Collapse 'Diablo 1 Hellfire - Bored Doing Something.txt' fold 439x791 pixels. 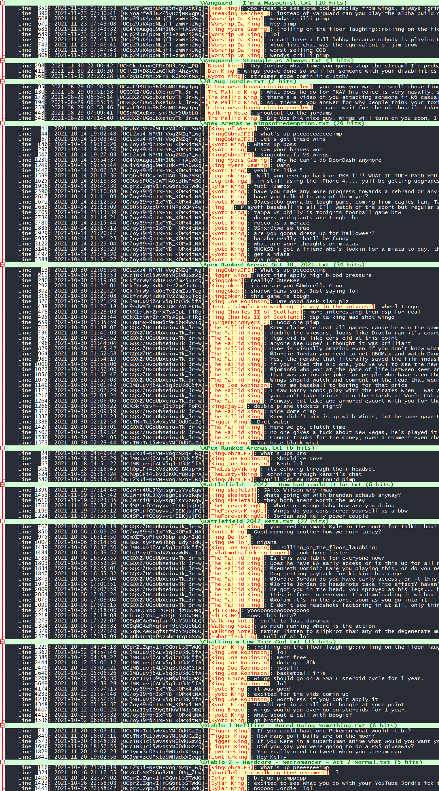click(2, 726)
